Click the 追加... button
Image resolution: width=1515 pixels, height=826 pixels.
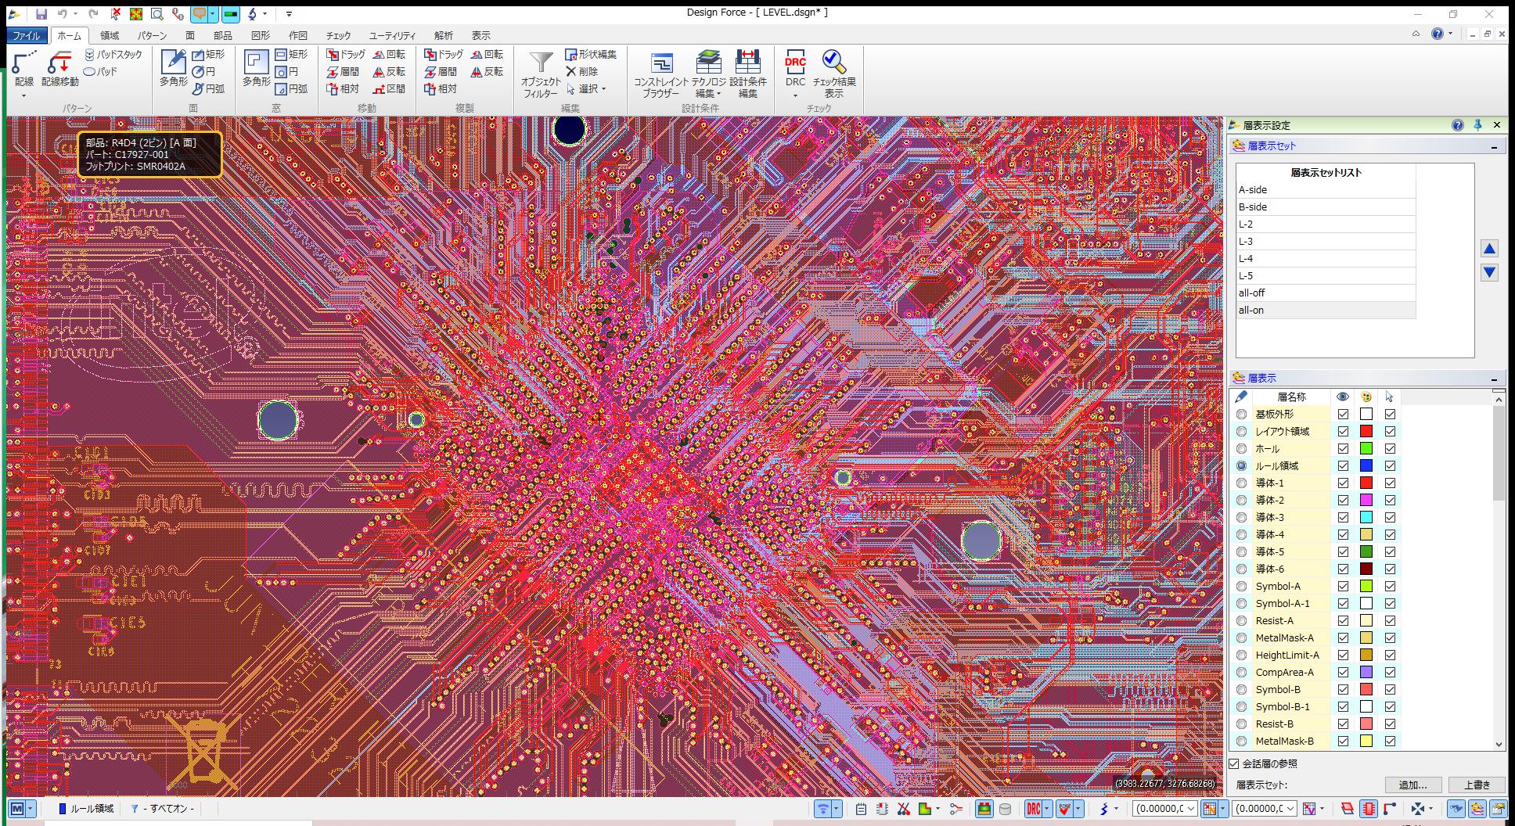click(1413, 785)
